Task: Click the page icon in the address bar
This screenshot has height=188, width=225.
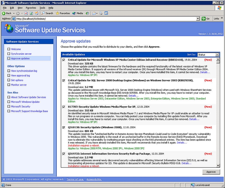Action: coord(14,19)
